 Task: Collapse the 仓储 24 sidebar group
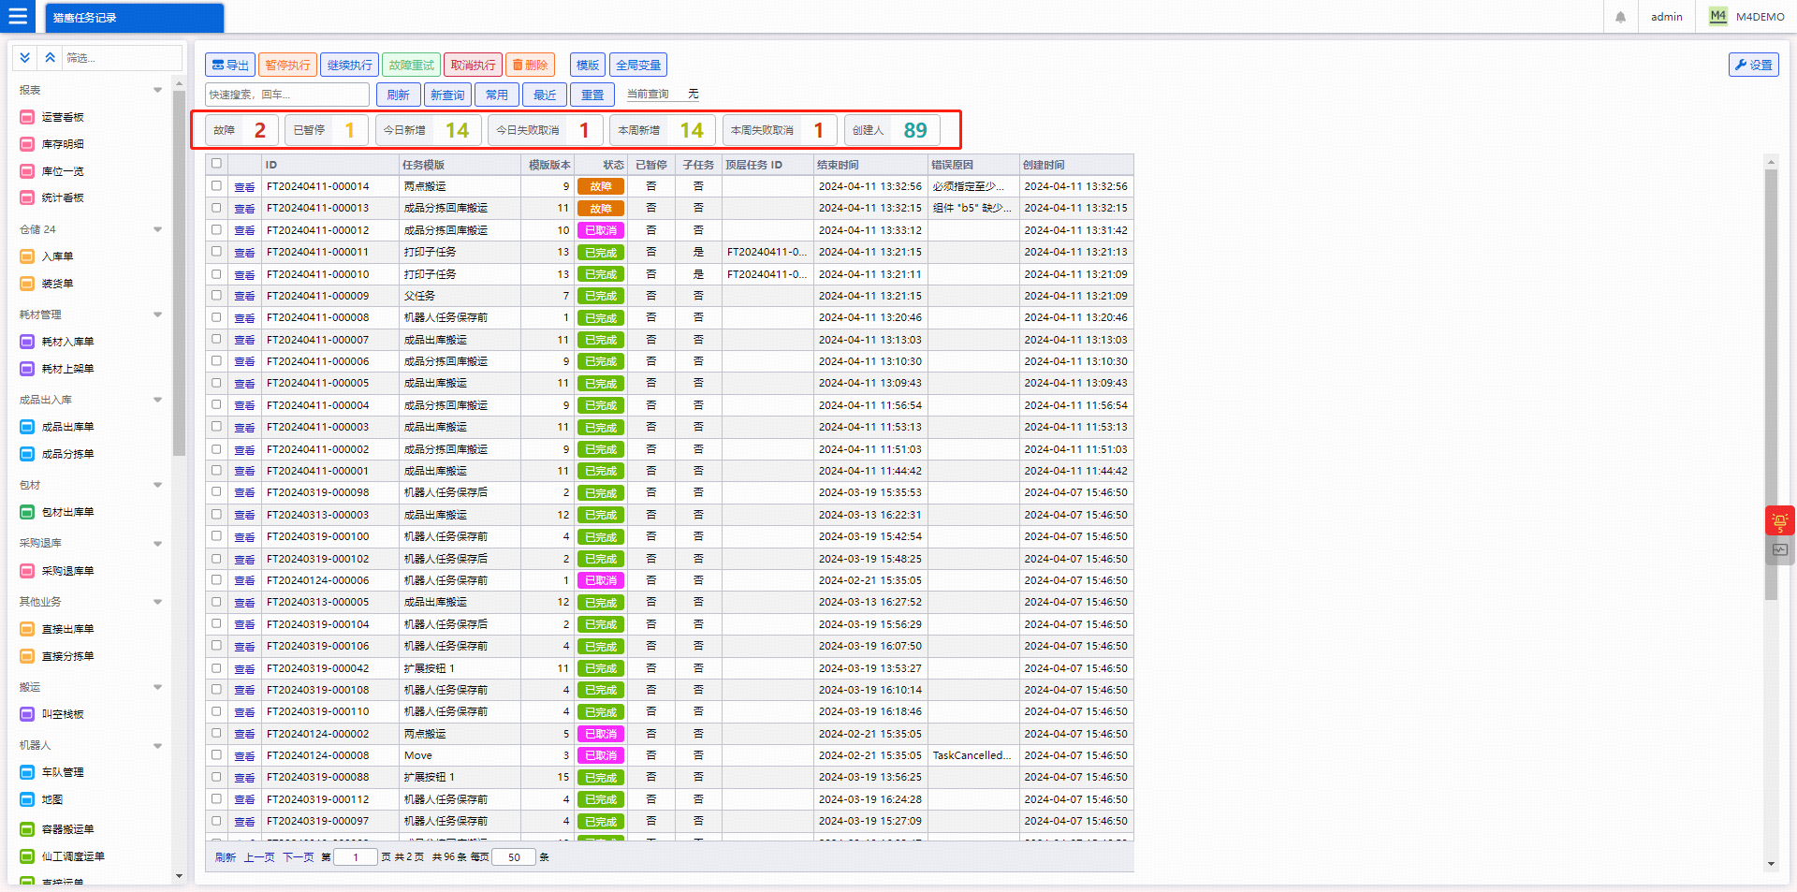point(157,229)
